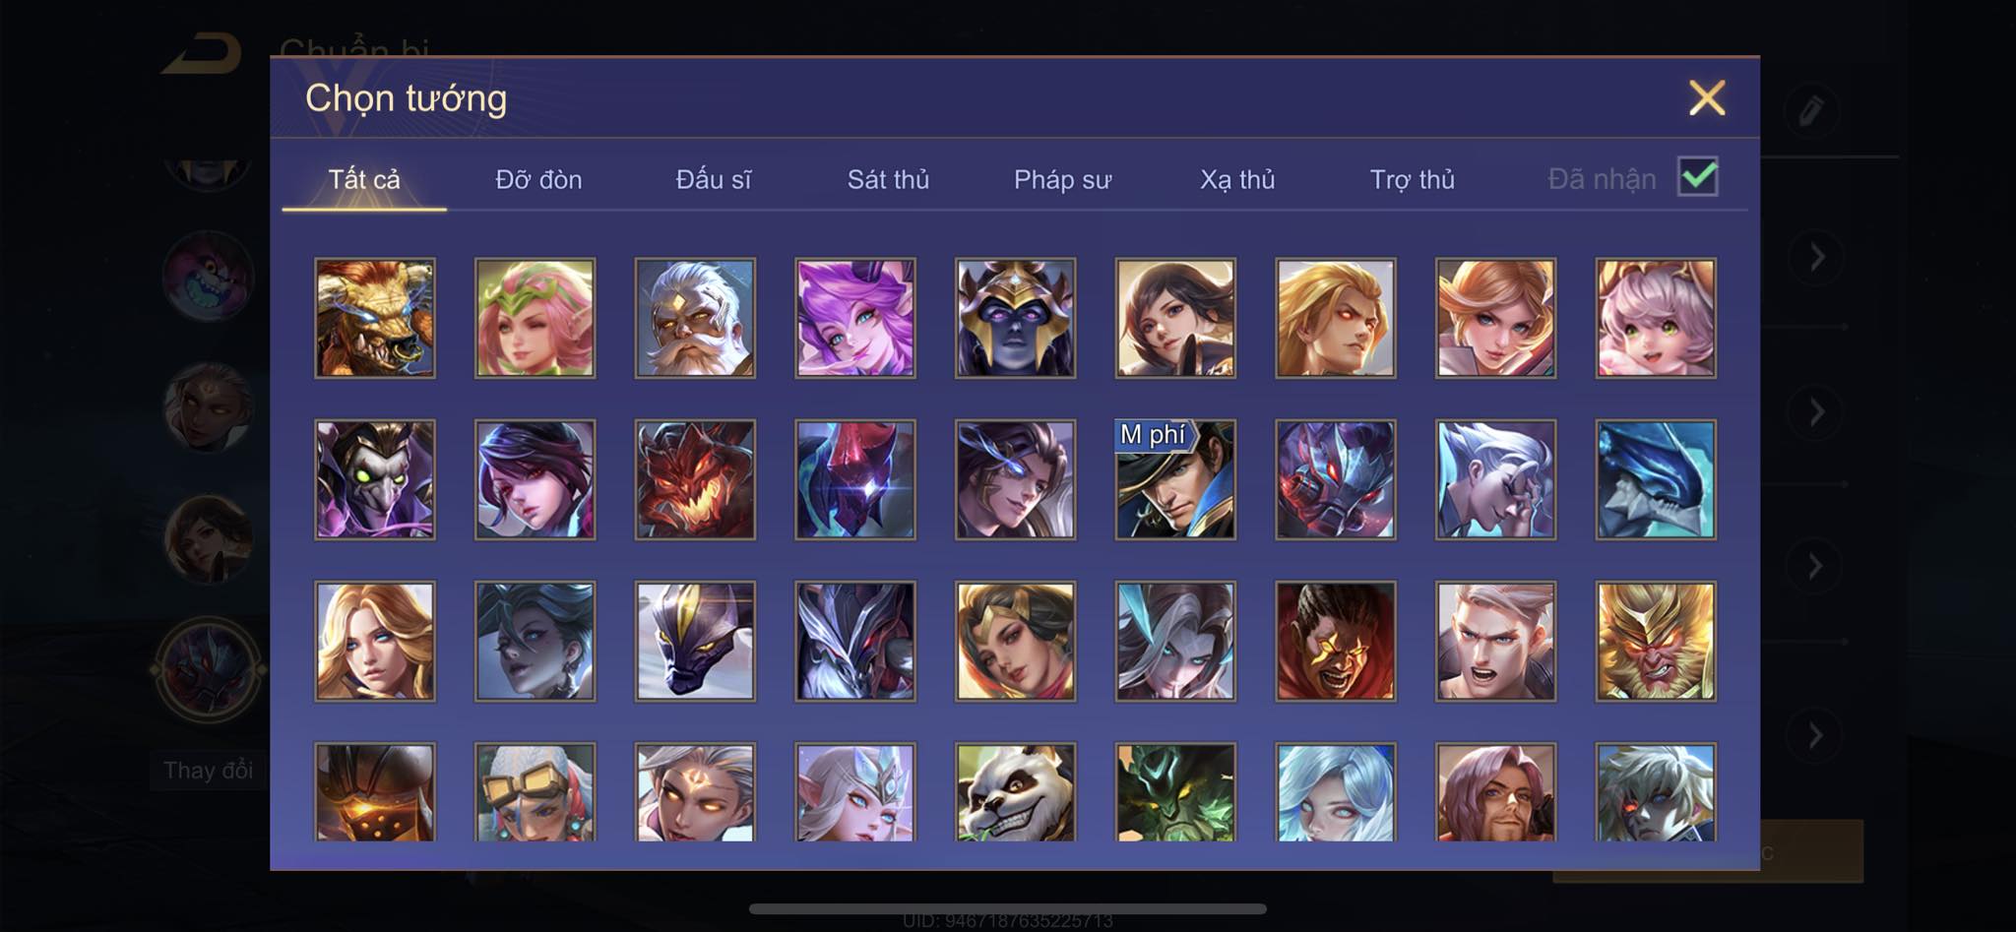The height and width of the screenshot is (932, 2016).
Task: Select the green forest creature hero
Action: (1175, 792)
